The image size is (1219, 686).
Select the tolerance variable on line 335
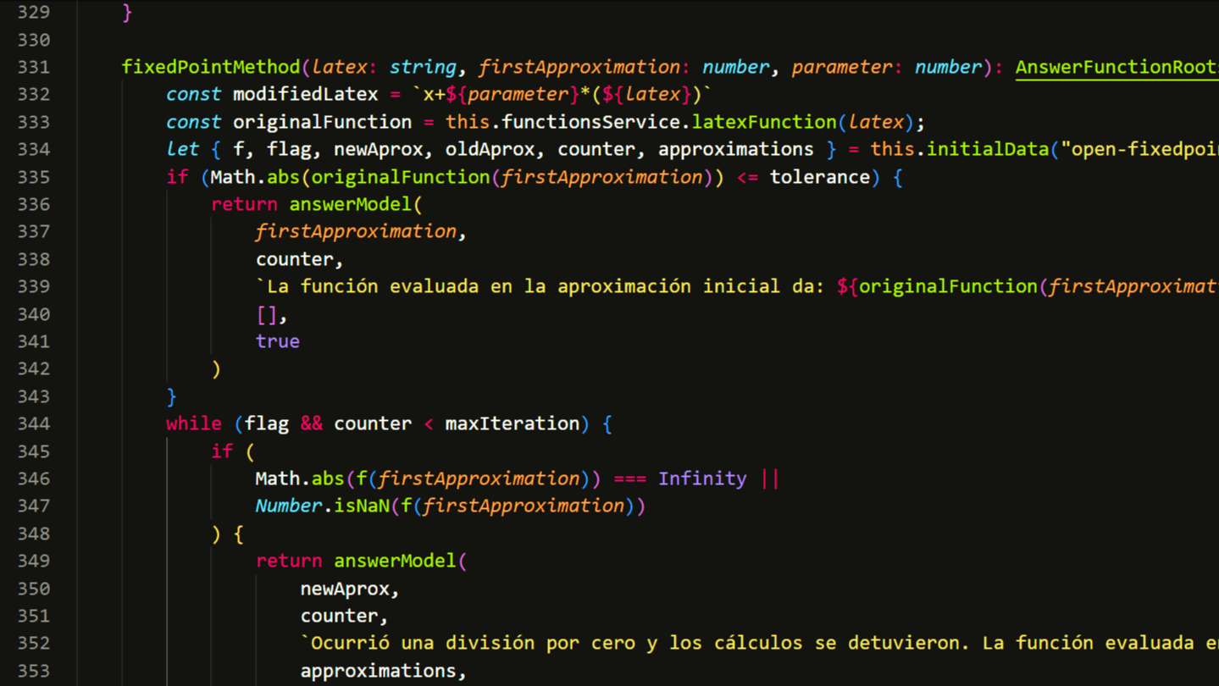(x=819, y=177)
